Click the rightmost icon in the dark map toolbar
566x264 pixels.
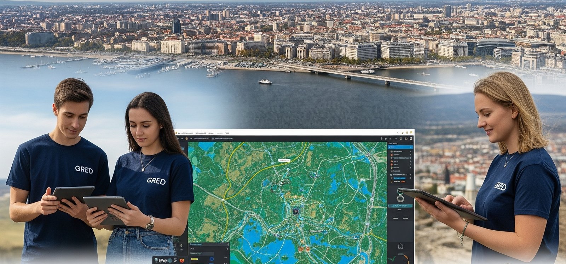(x=411, y=139)
